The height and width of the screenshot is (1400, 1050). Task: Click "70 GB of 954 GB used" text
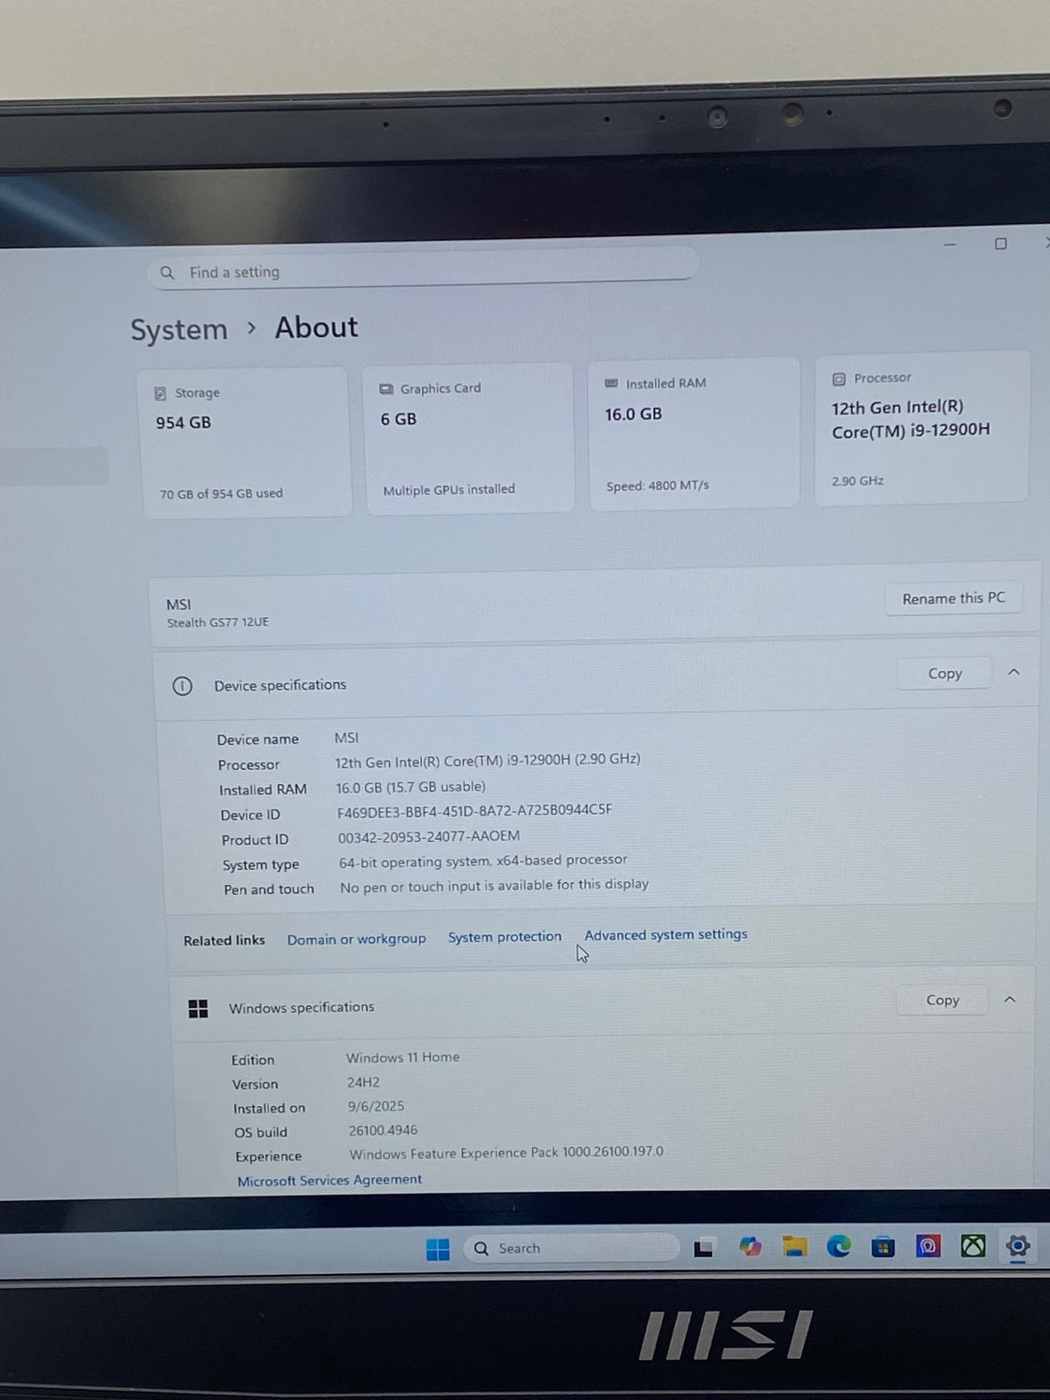click(221, 494)
